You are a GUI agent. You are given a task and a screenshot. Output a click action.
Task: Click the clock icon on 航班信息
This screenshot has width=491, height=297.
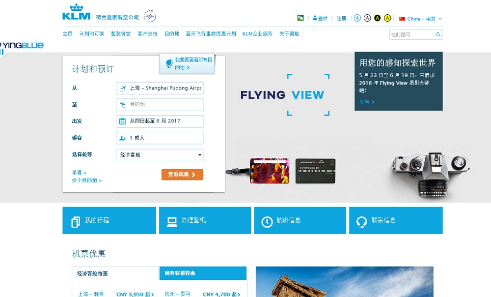pyautogui.click(x=267, y=222)
